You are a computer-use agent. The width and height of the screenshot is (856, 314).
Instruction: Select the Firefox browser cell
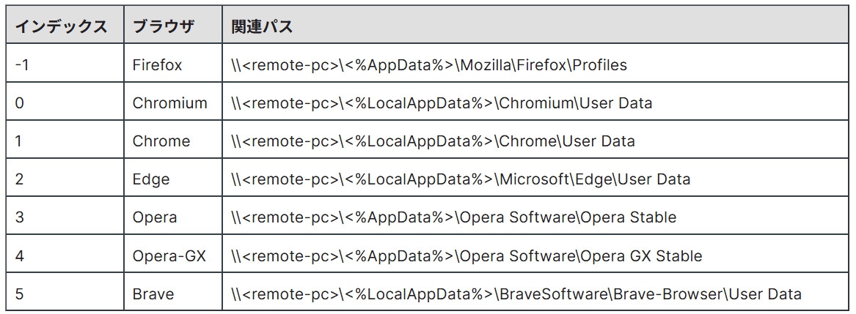tap(157, 65)
